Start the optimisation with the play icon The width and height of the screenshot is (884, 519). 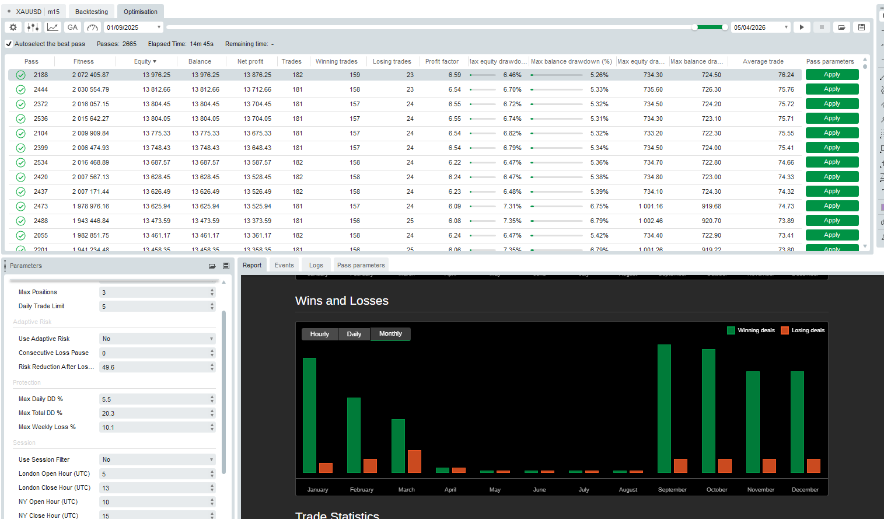[x=801, y=27]
